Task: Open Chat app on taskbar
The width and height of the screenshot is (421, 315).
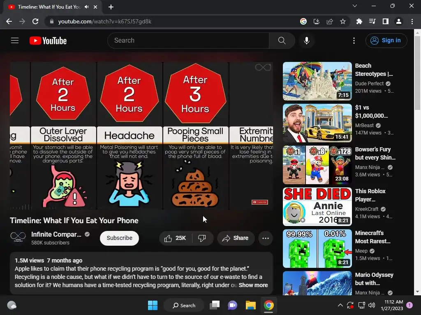Action: tap(233, 305)
